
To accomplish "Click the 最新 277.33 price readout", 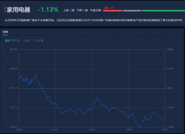I will pyautogui.click(x=12, y=41).
